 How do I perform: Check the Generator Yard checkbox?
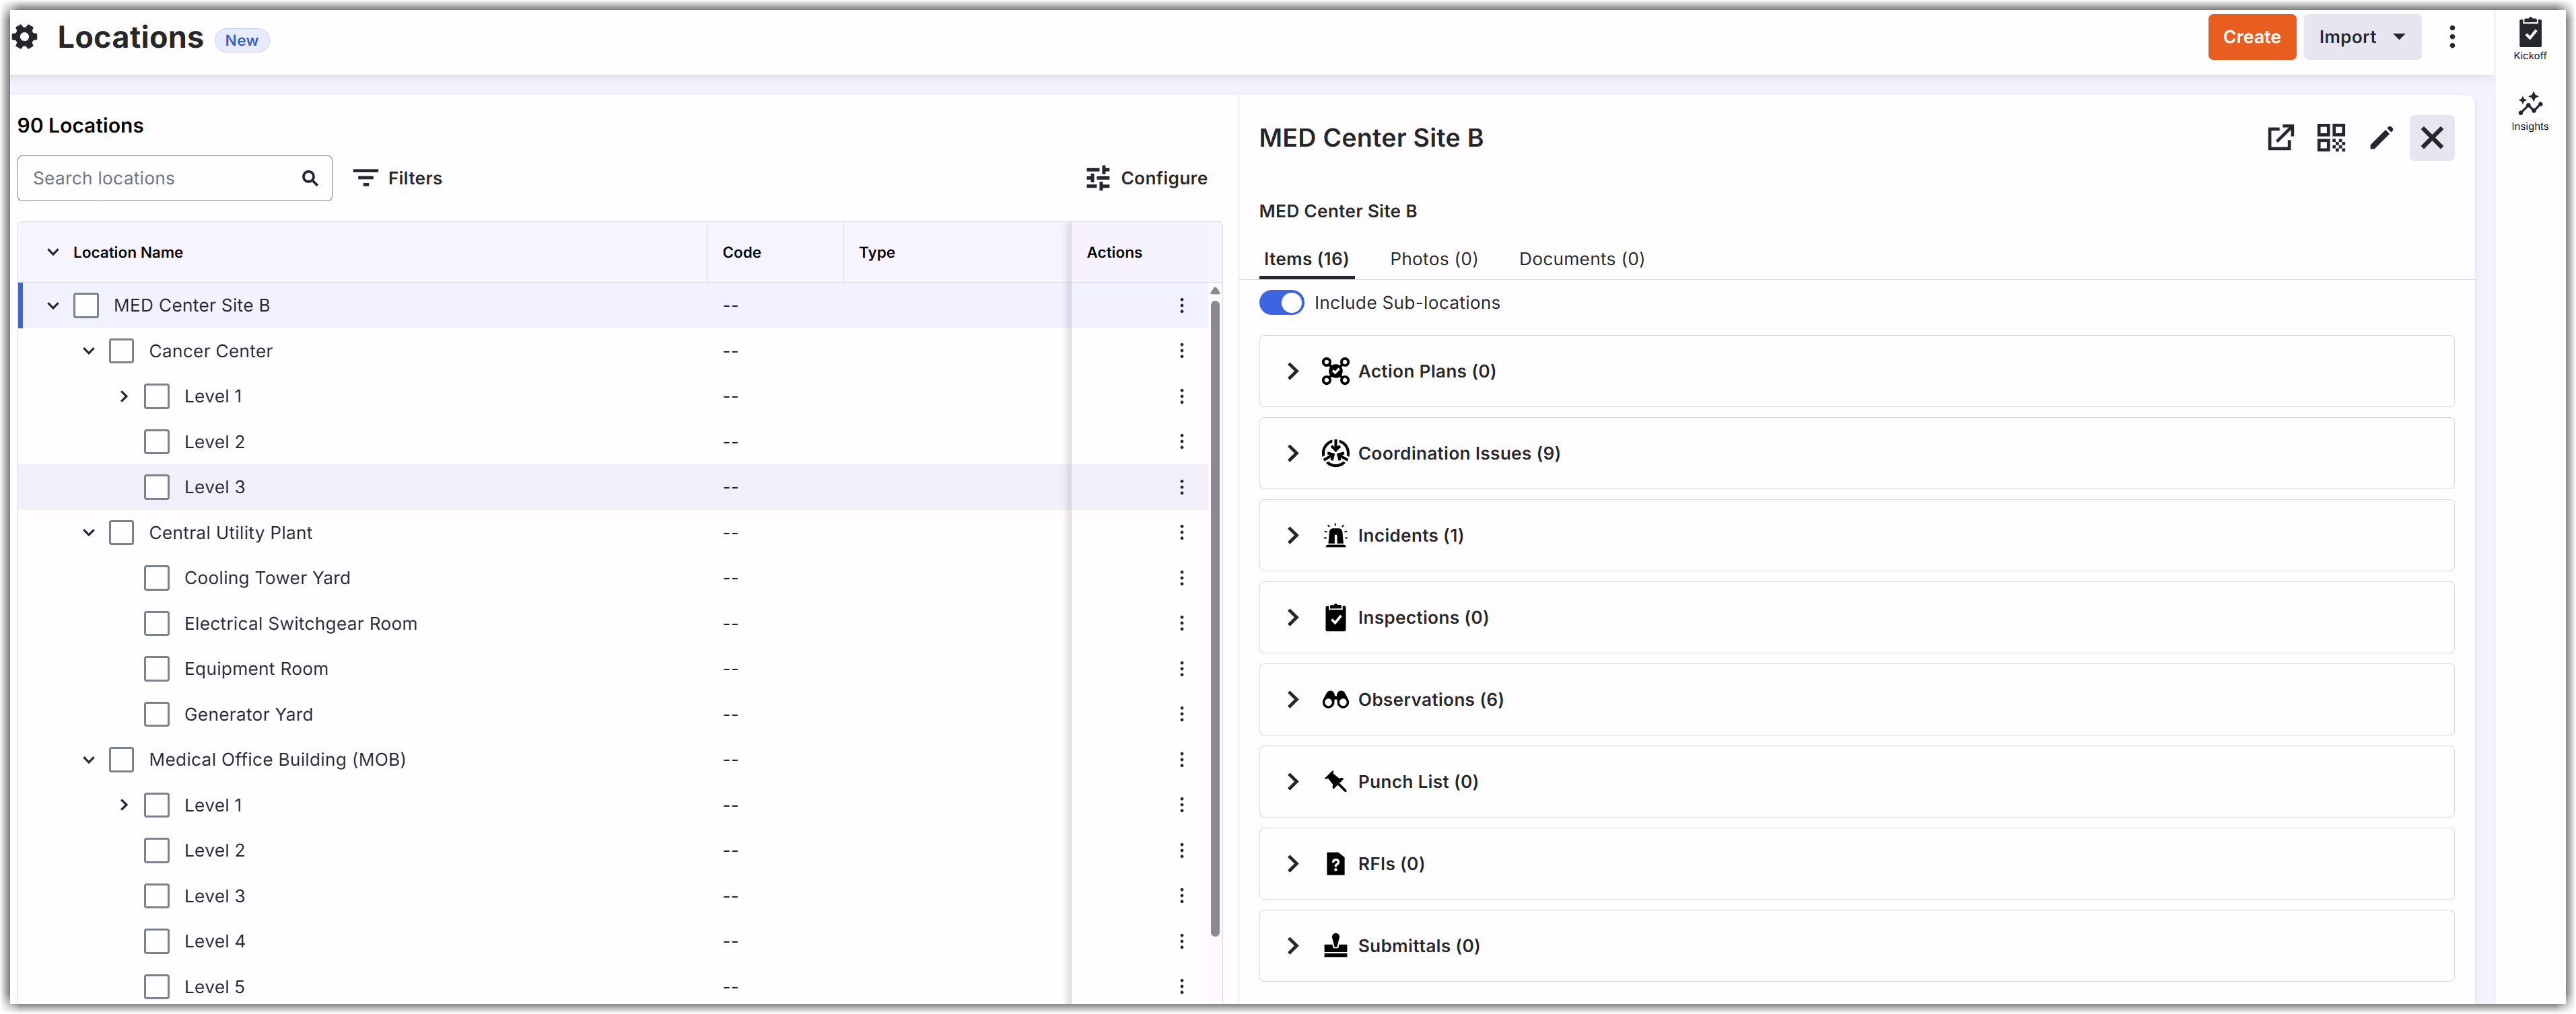pyautogui.click(x=156, y=714)
